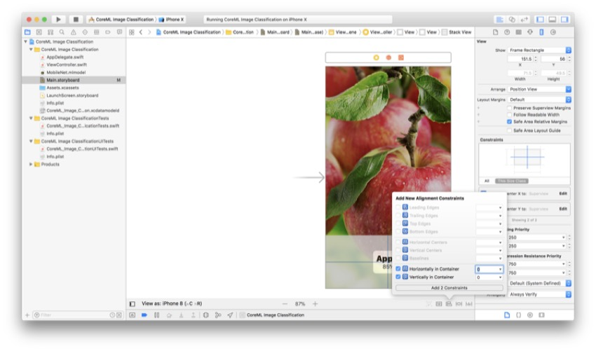Disable Safe Area Relative Margins
Screen dimensions: 596x351
pyautogui.click(x=509, y=122)
